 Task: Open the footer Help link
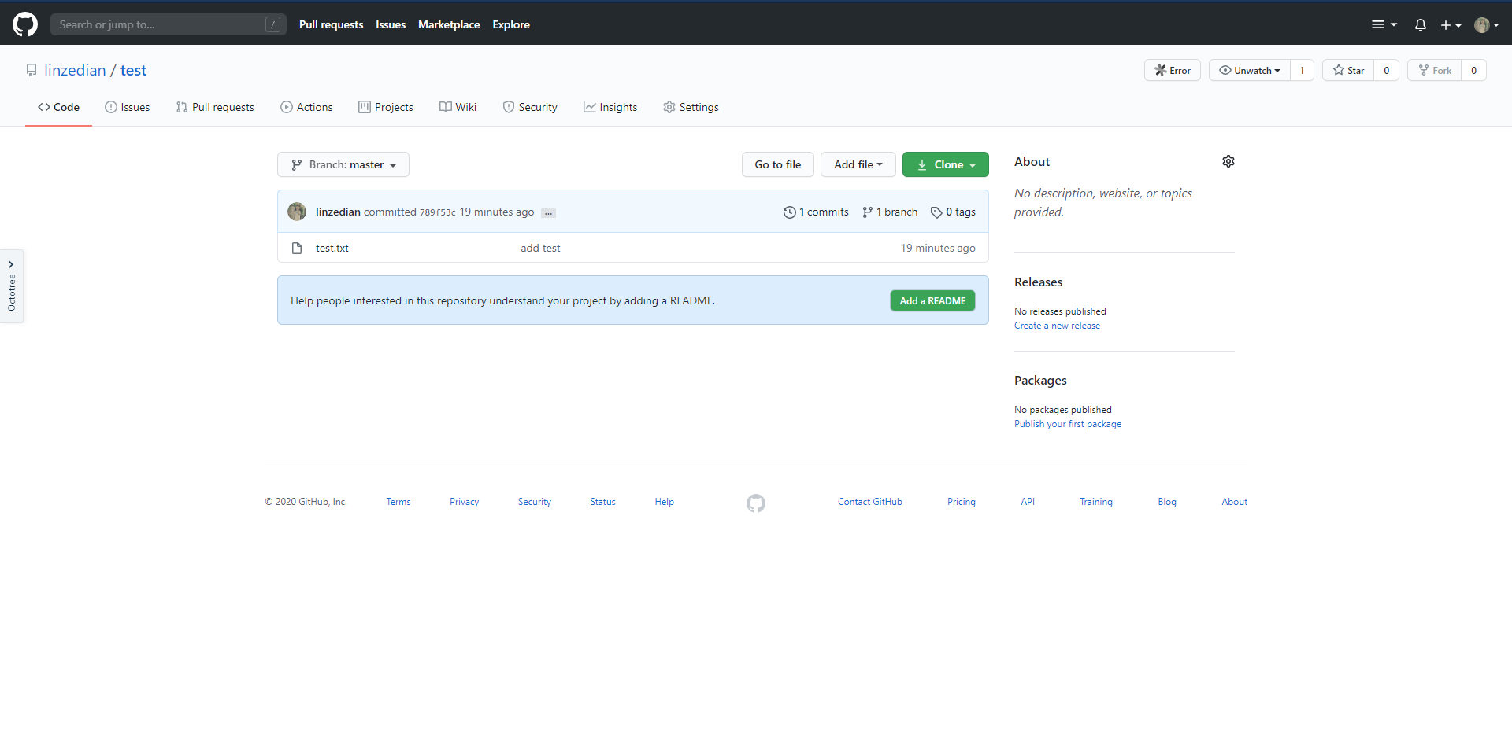coord(664,502)
